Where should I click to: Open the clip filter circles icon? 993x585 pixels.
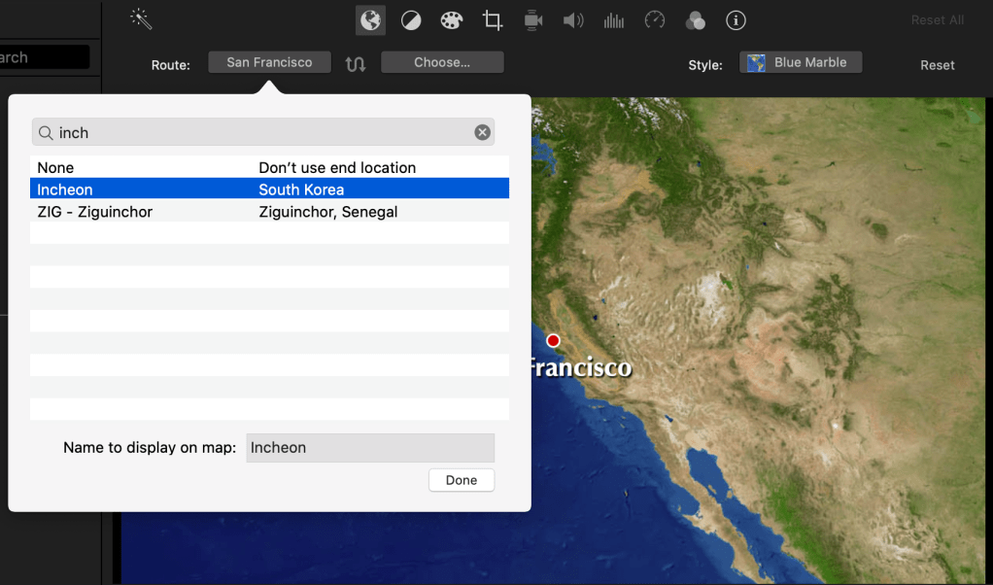pos(695,20)
